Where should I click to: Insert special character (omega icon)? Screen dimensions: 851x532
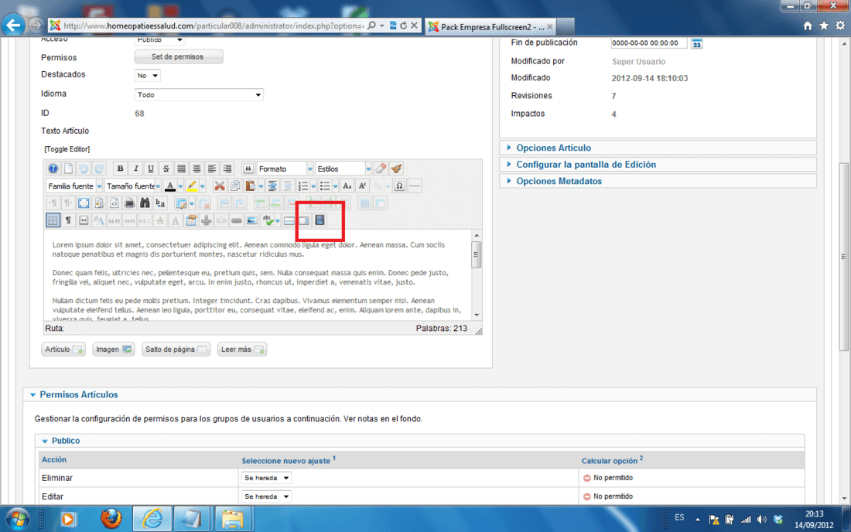[399, 186]
